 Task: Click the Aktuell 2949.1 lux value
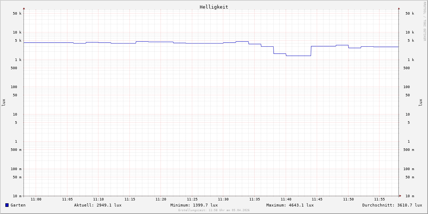coord(98,205)
